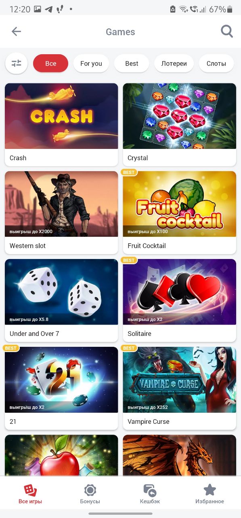
Task: Tap the dice icon for Все игры
Action: (30, 490)
